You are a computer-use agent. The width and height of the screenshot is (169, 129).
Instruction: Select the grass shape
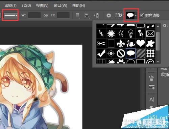point(121,34)
